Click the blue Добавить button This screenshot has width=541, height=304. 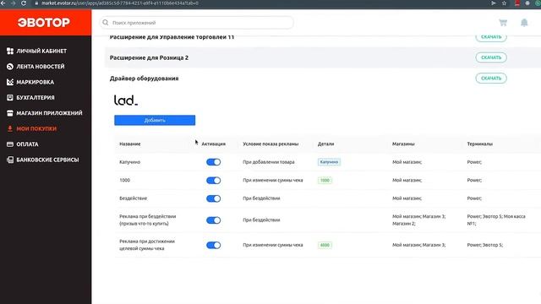pyautogui.click(x=155, y=120)
